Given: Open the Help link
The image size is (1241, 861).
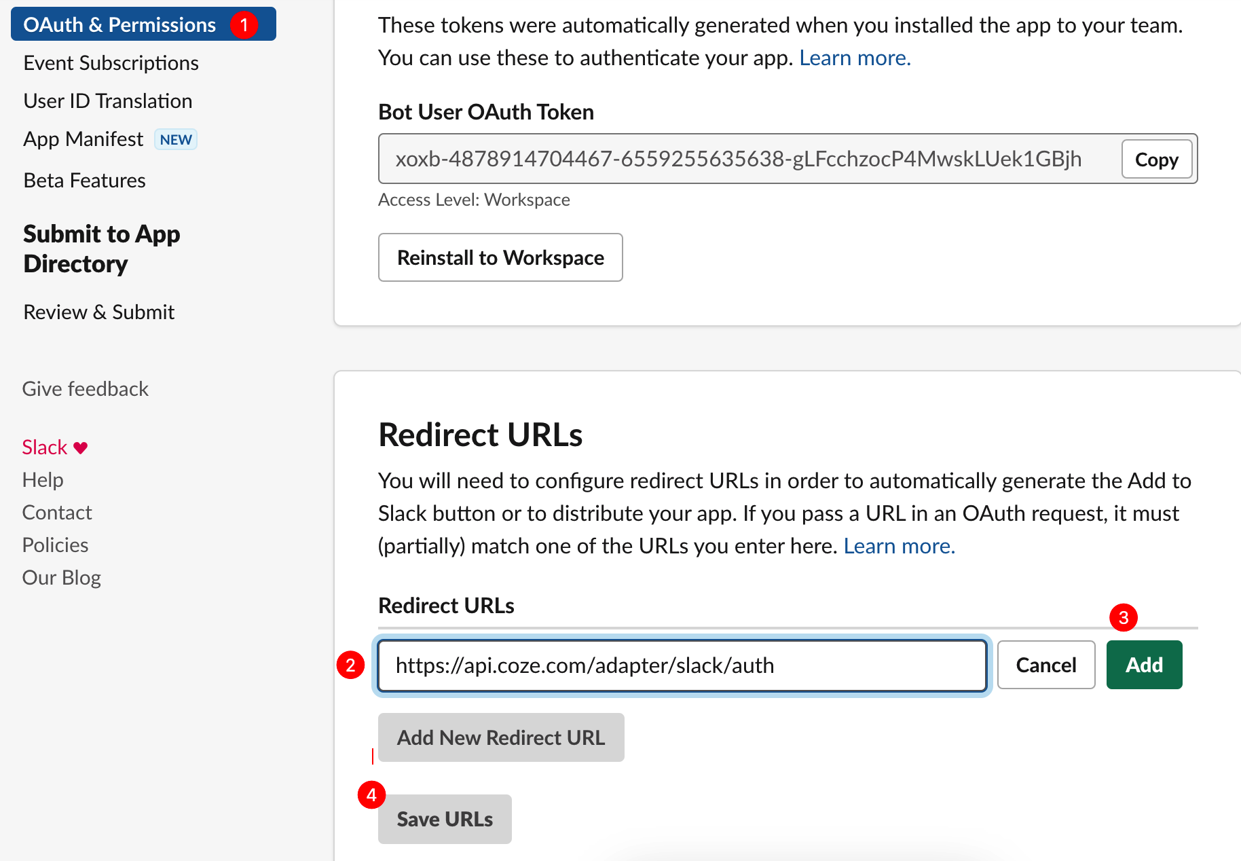Looking at the screenshot, I should pyautogui.click(x=43, y=480).
